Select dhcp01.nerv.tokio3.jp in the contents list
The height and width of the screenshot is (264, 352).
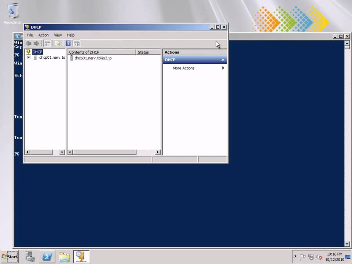[x=93, y=58]
